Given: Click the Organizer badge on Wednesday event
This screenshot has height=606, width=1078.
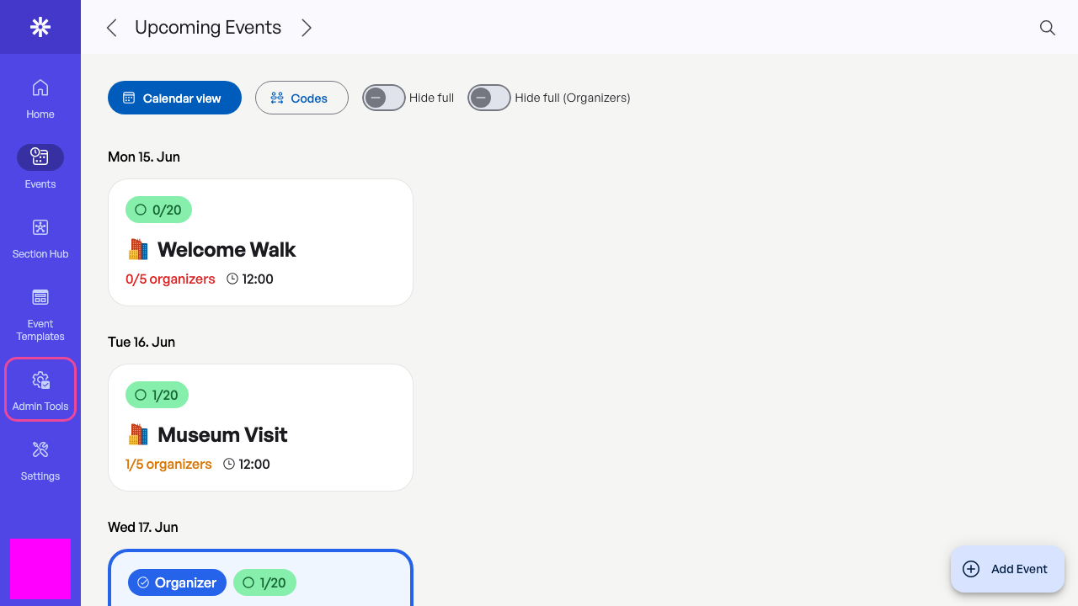Looking at the screenshot, I should pos(177,582).
